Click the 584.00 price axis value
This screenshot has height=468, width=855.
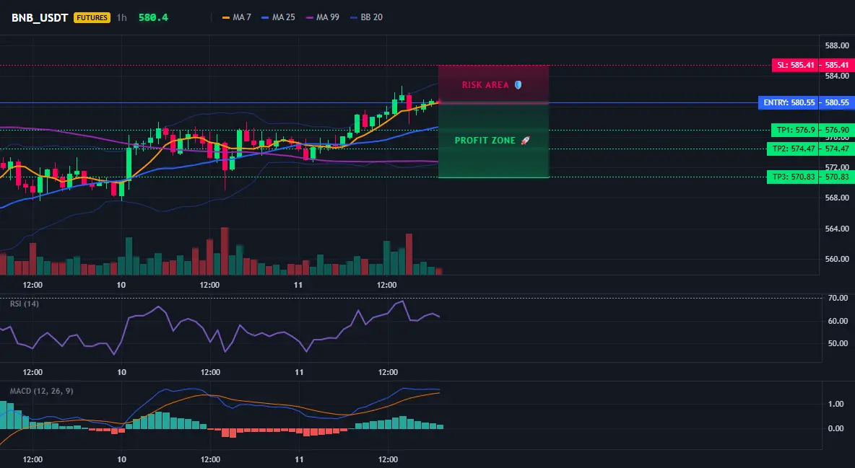836,76
